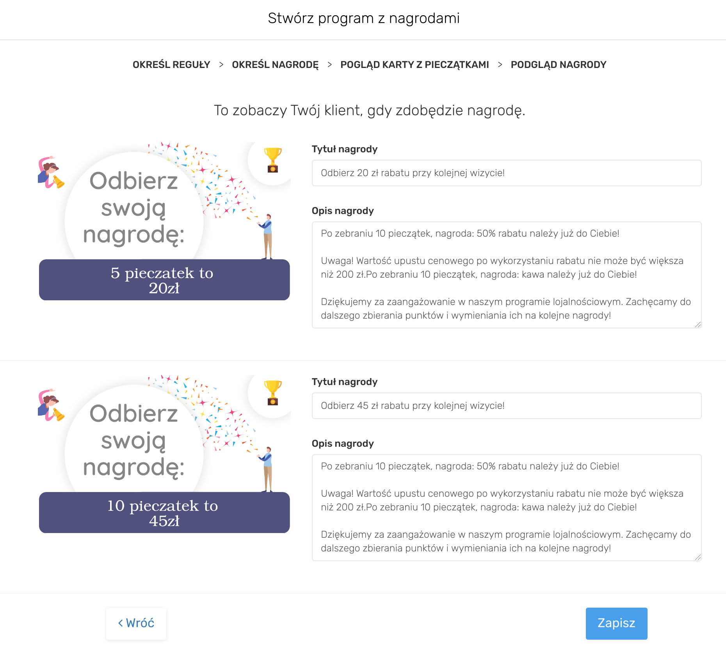
Task: Focus the first Opis nagrody text area
Action: [506, 275]
